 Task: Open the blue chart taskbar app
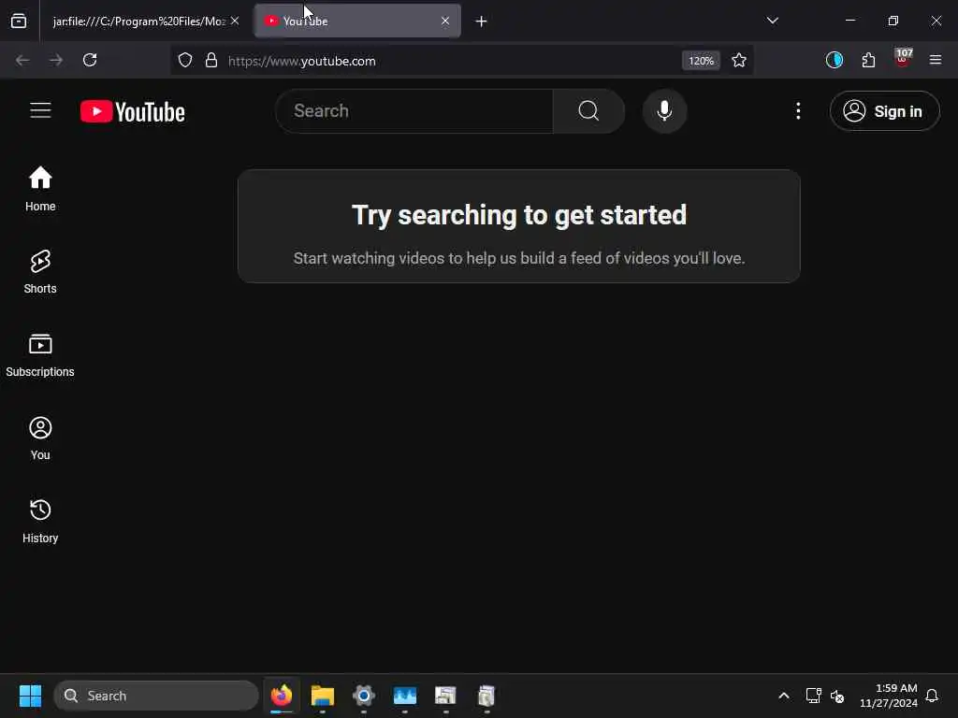click(405, 696)
